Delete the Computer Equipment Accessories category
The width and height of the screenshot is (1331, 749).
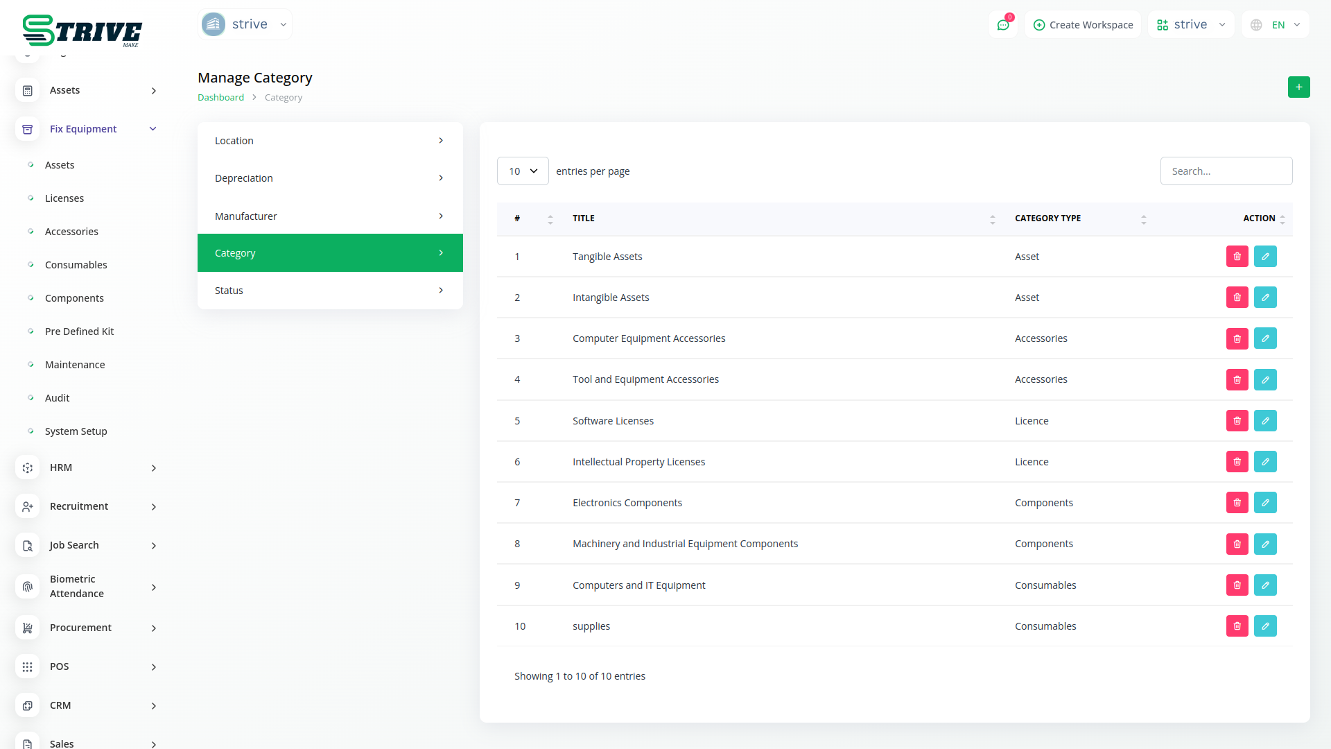coord(1237,338)
